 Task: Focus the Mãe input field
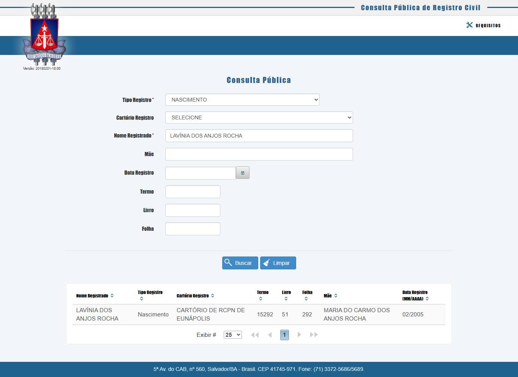259,154
